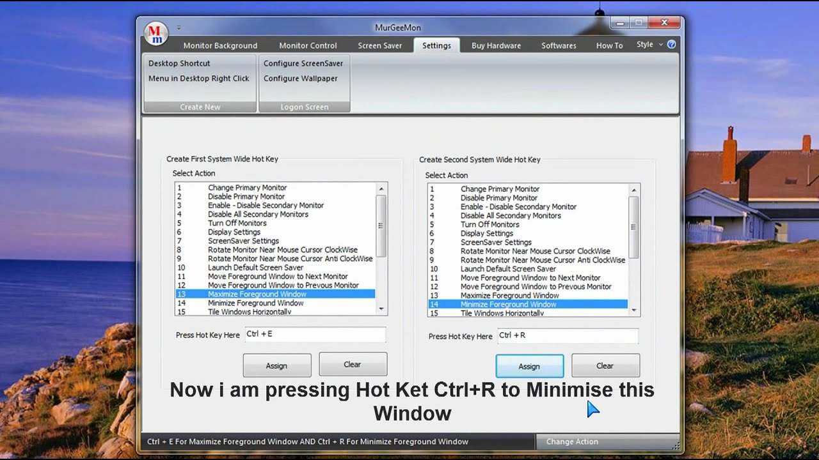Choose Display Settings in second hot key list
Viewport: 819px width, 460px height.
(528, 234)
